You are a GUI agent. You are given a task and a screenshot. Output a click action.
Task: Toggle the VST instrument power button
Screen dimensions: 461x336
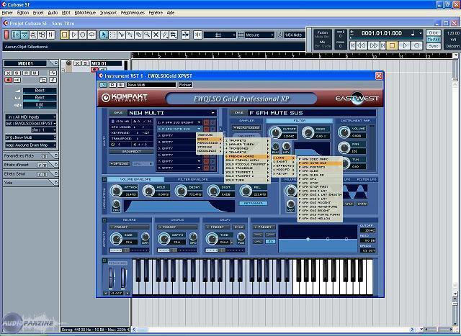pos(103,85)
